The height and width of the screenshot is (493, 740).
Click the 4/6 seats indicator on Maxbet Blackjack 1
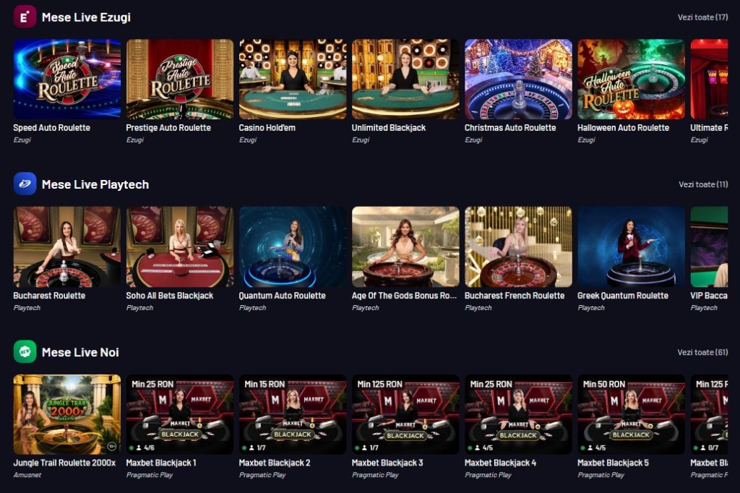pyautogui.click(x=142, y=447)
